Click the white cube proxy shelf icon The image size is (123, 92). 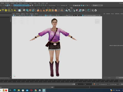[24, 10]
